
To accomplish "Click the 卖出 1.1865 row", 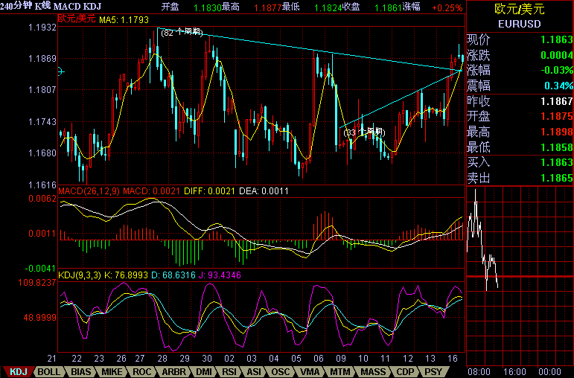I will click(x=520, y=178).
